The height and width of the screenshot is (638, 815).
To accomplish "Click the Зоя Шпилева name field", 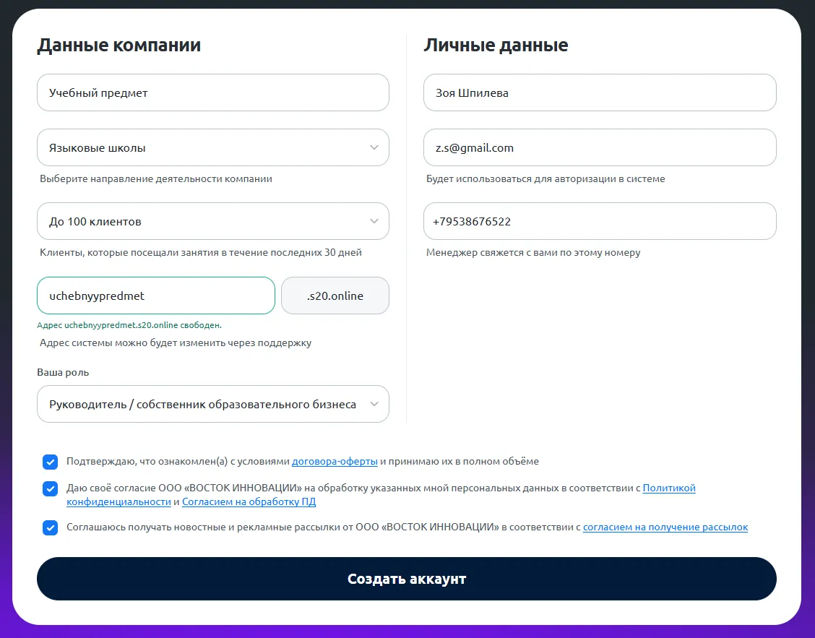I will pos(600,92).
